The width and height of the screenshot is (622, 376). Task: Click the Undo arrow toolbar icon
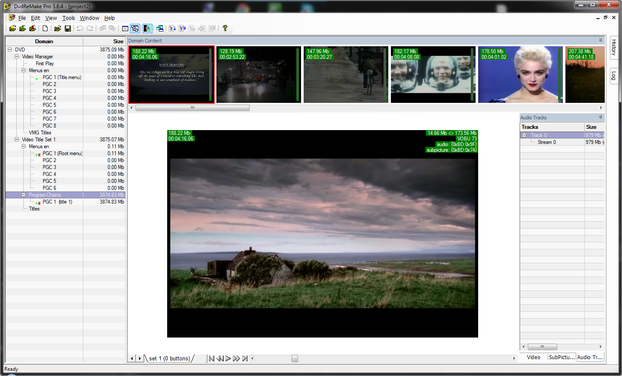pos(80,29)
